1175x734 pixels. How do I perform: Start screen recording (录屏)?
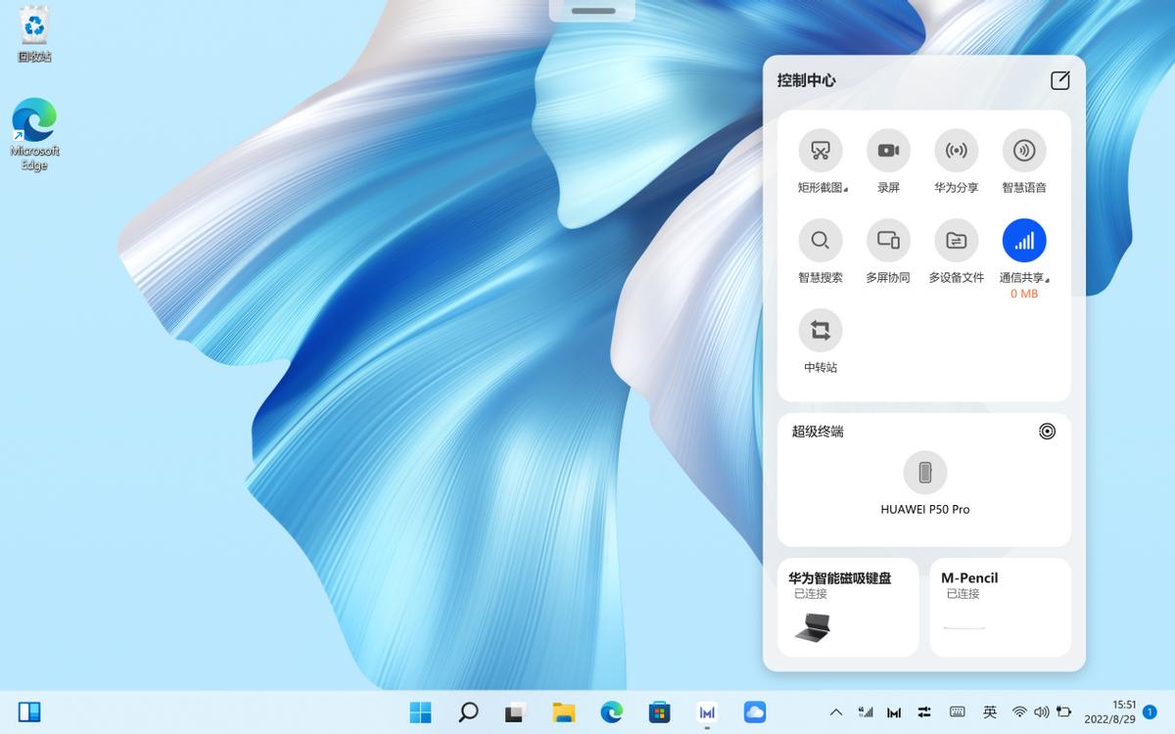888,151
